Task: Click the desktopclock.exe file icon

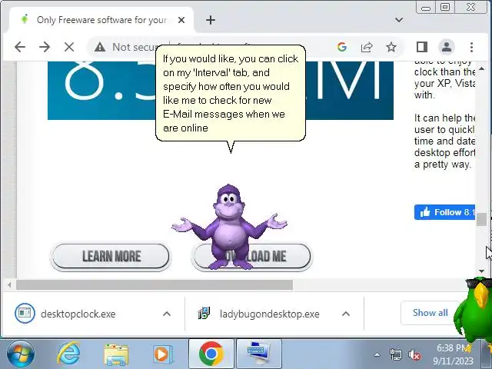Action: point(25,313)
